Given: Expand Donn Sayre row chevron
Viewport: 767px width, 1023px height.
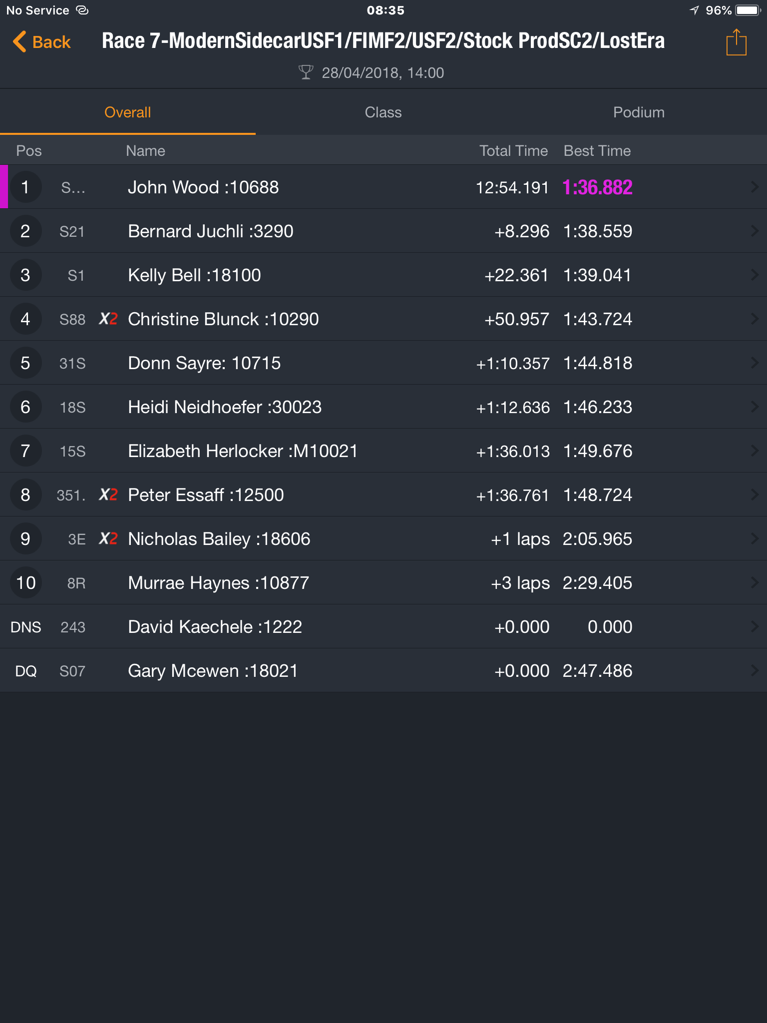Looking at the screenshot, I should pos(755,363).
